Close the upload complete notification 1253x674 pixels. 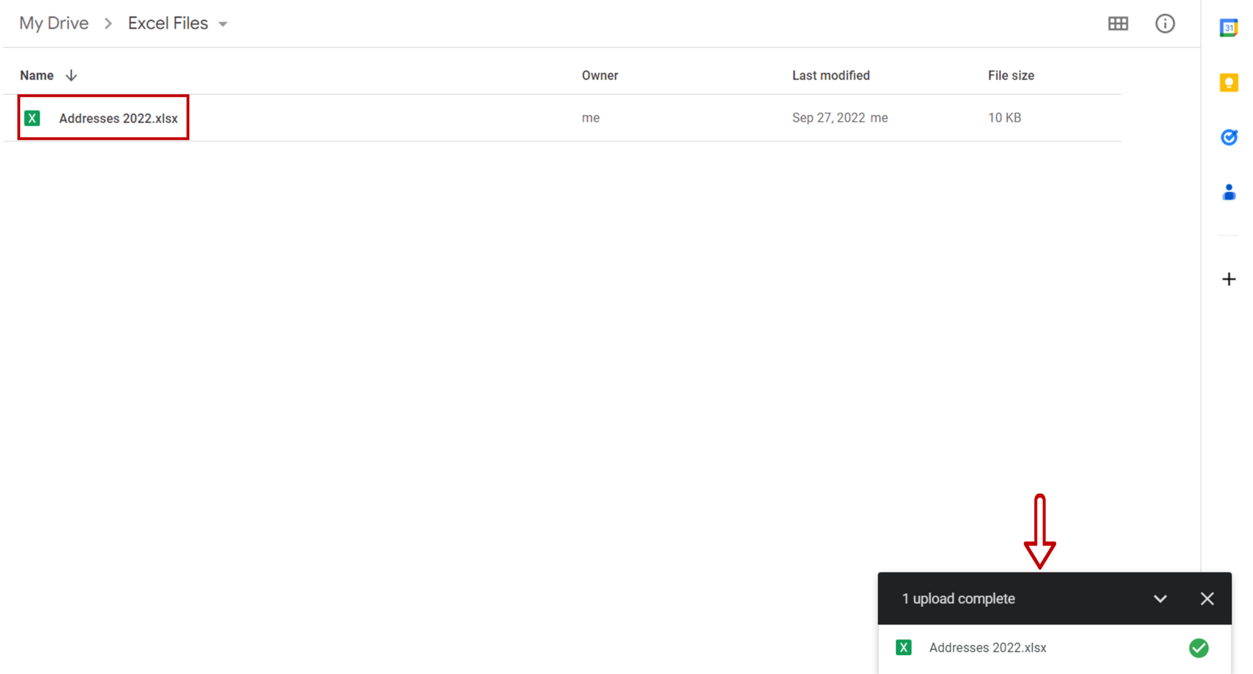click(x=1207, y=598)
